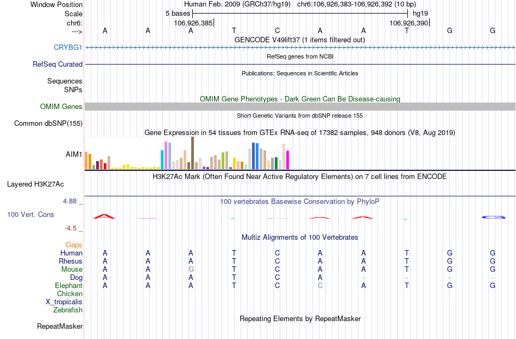Click the RefSeq genes from NCBI title
Viewport: 516px width, 339px height.
coord(300,56)
